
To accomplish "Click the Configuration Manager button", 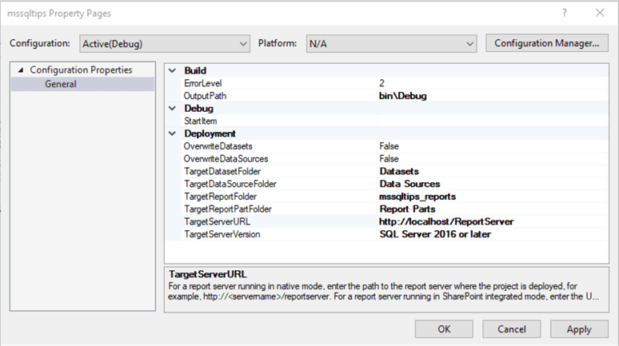I will click(546, 43).
